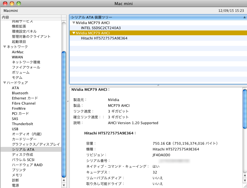Select ボリューム item

point(21,73)
